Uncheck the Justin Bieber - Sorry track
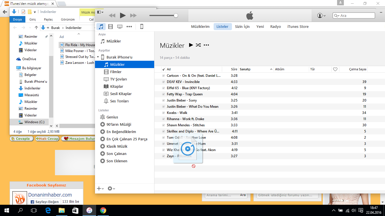 tap(163, 100)
